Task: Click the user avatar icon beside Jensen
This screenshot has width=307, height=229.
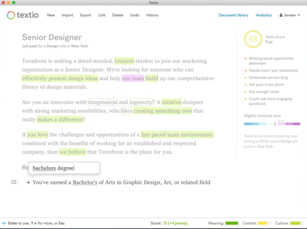Action: point(281,15)
